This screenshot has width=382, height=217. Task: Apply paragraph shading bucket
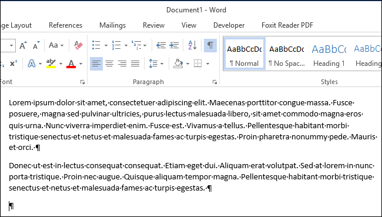(x=178, y=64)
